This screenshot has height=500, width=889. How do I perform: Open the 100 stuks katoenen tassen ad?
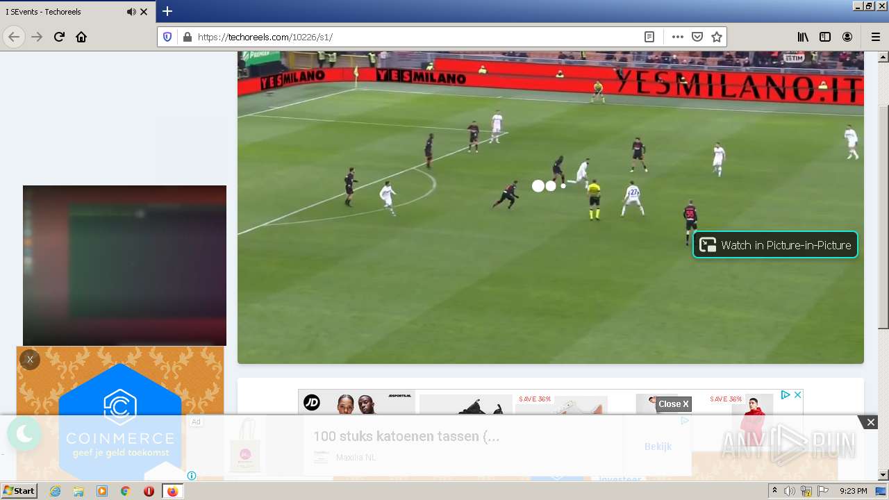point(406,436)
